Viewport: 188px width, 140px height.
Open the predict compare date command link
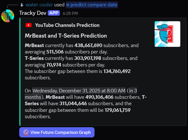click(x=94, y=5)
